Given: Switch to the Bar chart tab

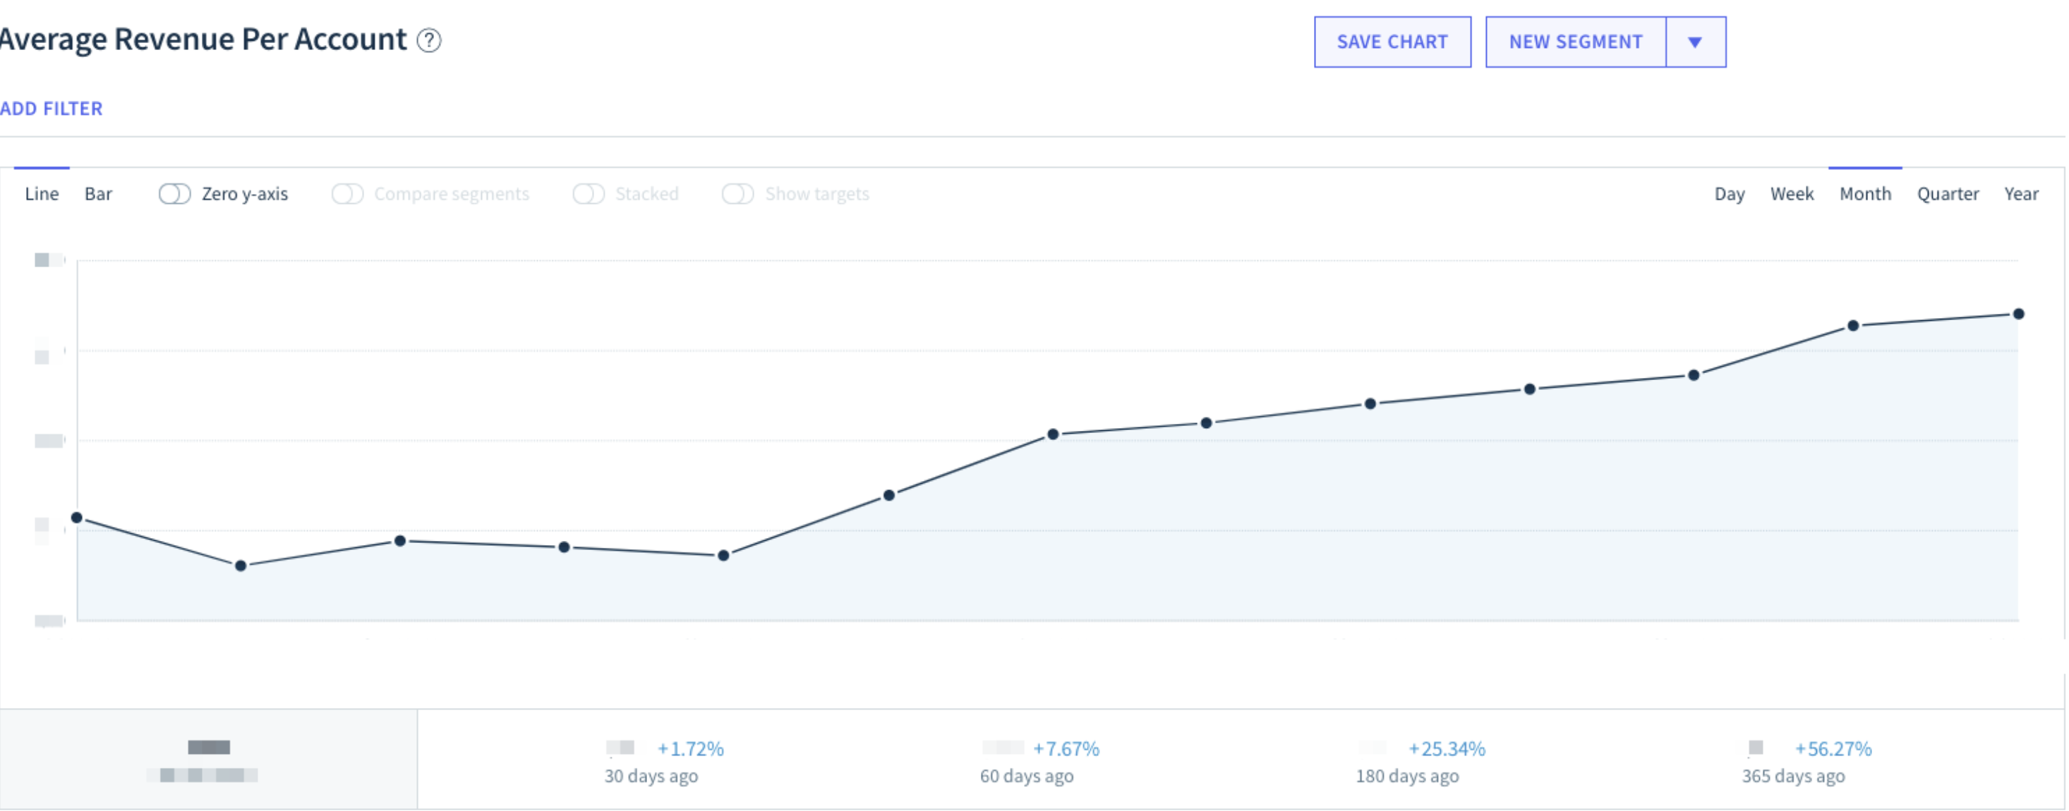Looking at the screenshot, I should point(98,195).
